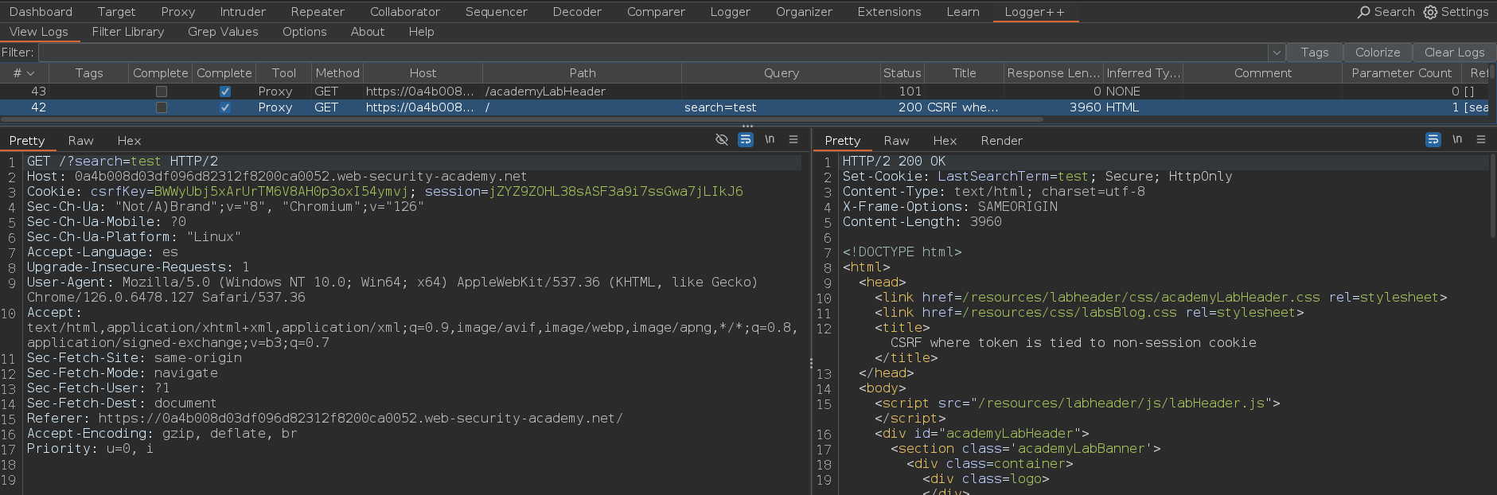Open the Logger++ Options sub-tab
This screenshot has width=1497, height=495.
click(x=305, y=32)
